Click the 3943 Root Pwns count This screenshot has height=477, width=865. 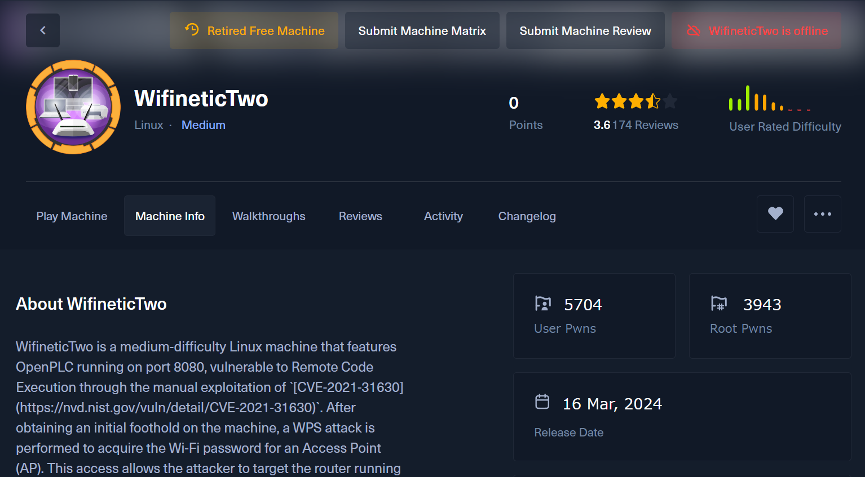point(762,305)
